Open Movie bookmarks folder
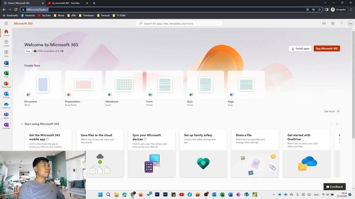Viewport: 355px width, 199px height. 59,15
